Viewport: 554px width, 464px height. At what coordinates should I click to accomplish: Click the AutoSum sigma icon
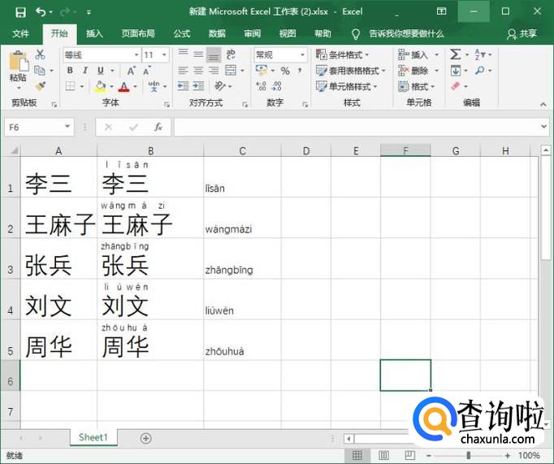456,54
